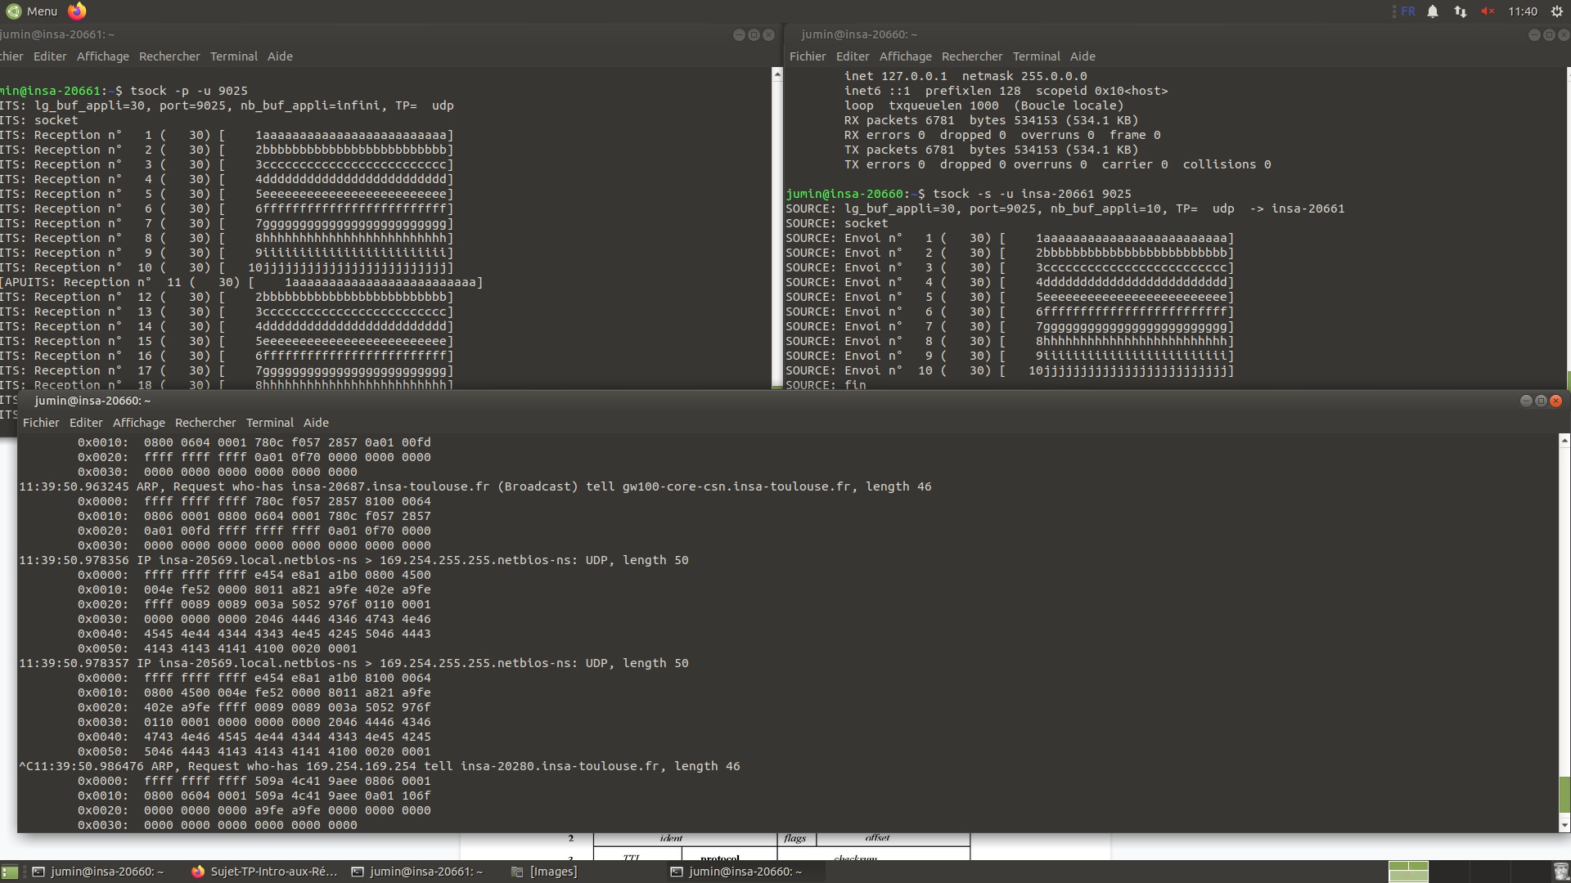Image resolution: width=1571 pixels, height=883 pixels.
Task: Open Fichier menu in bottom terminal
Action: (x=41, y=423)
